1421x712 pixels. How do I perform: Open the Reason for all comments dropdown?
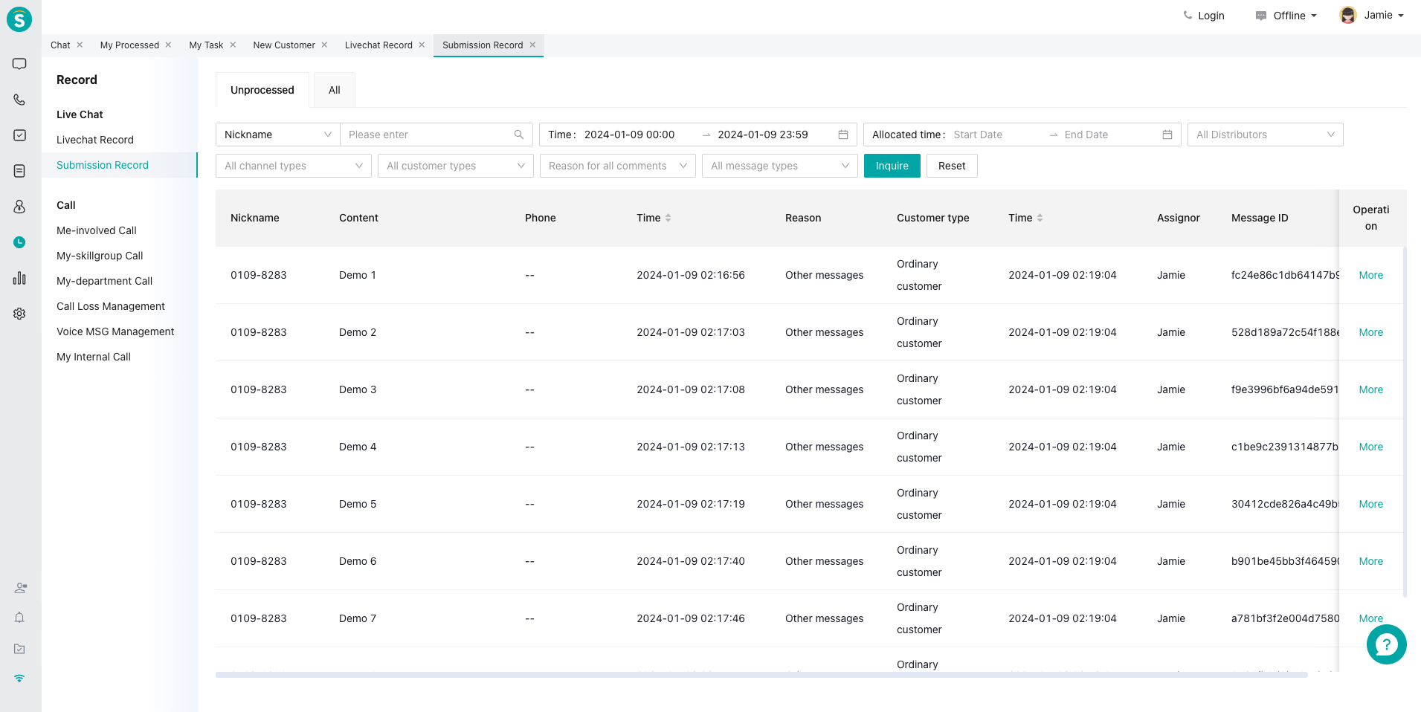pyautogui.click(x=618, y=166)
